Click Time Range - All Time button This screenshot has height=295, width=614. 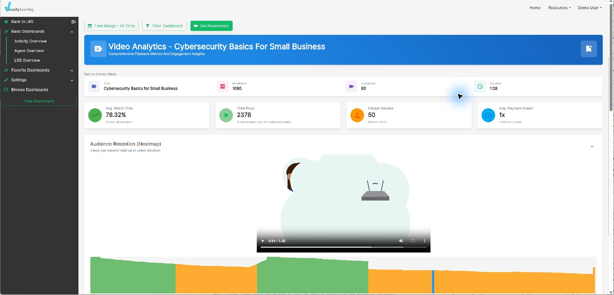tap(111, 26)
